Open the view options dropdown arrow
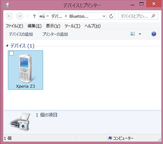 coord(140,34)
